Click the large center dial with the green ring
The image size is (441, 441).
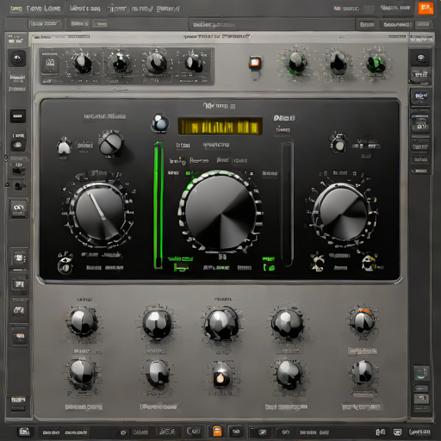tap(220, 213)
